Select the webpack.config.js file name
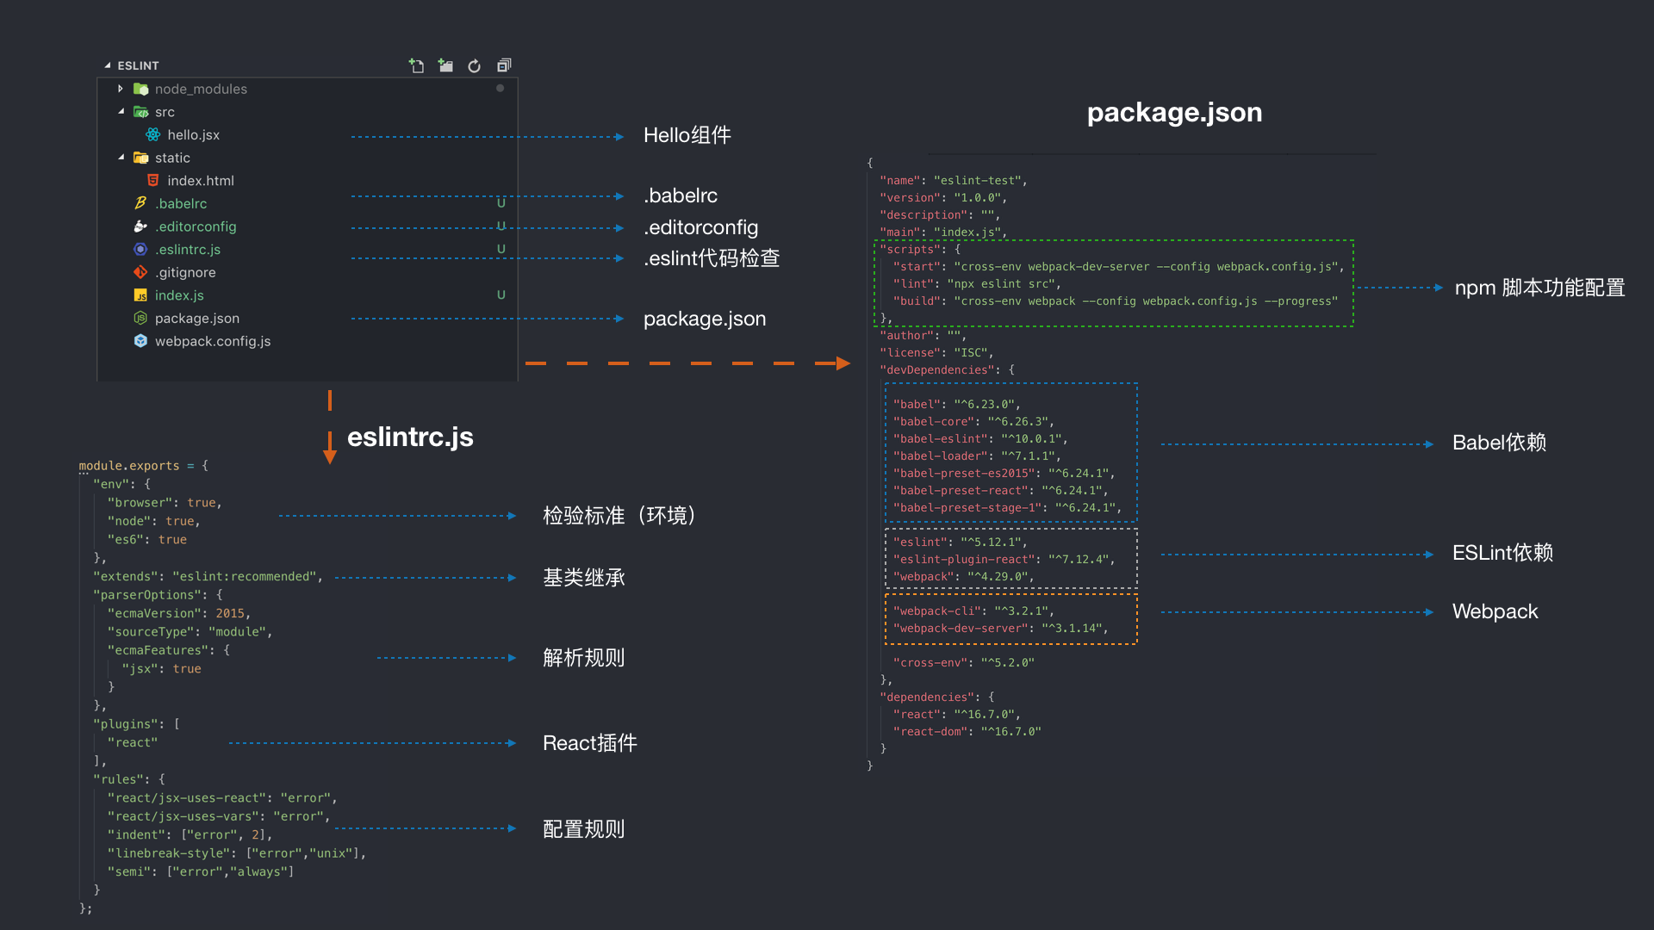The image size is (1654, 930). point(213,341)
